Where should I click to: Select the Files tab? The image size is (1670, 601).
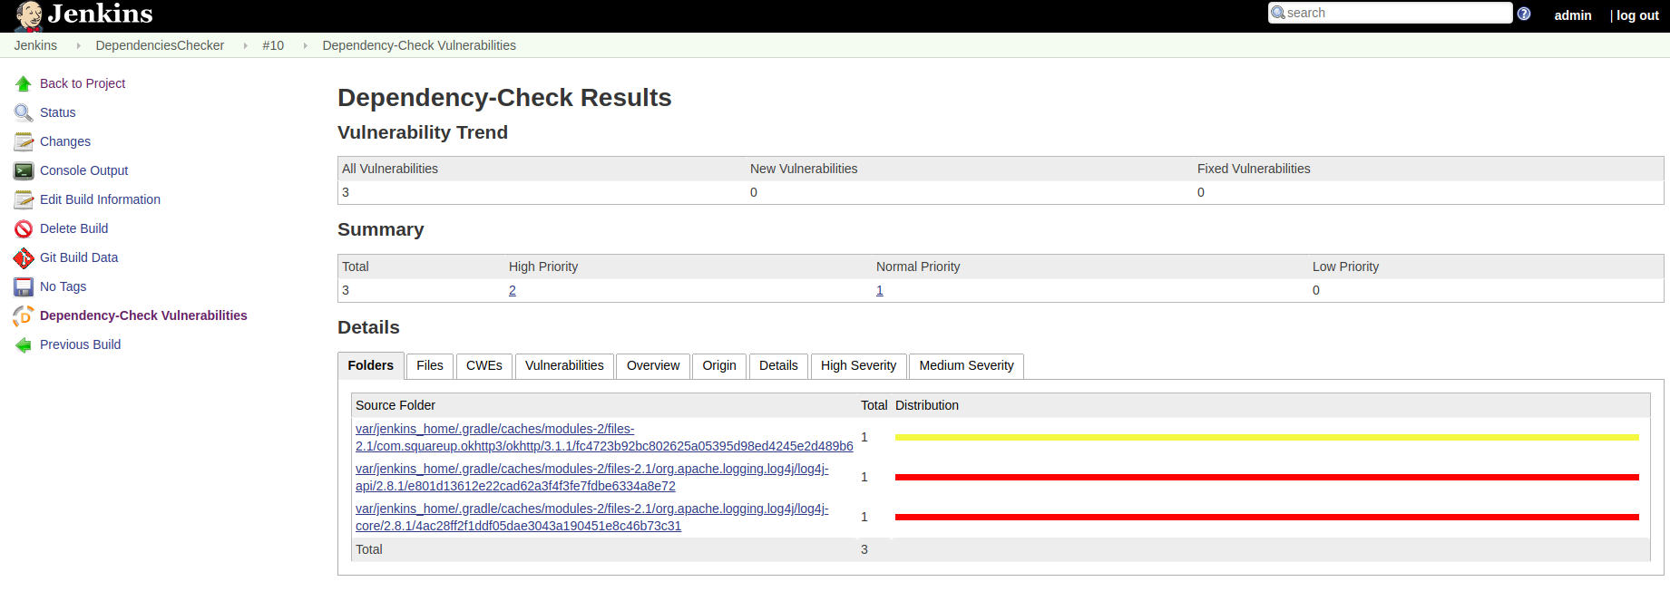click(x=430, y=365)
